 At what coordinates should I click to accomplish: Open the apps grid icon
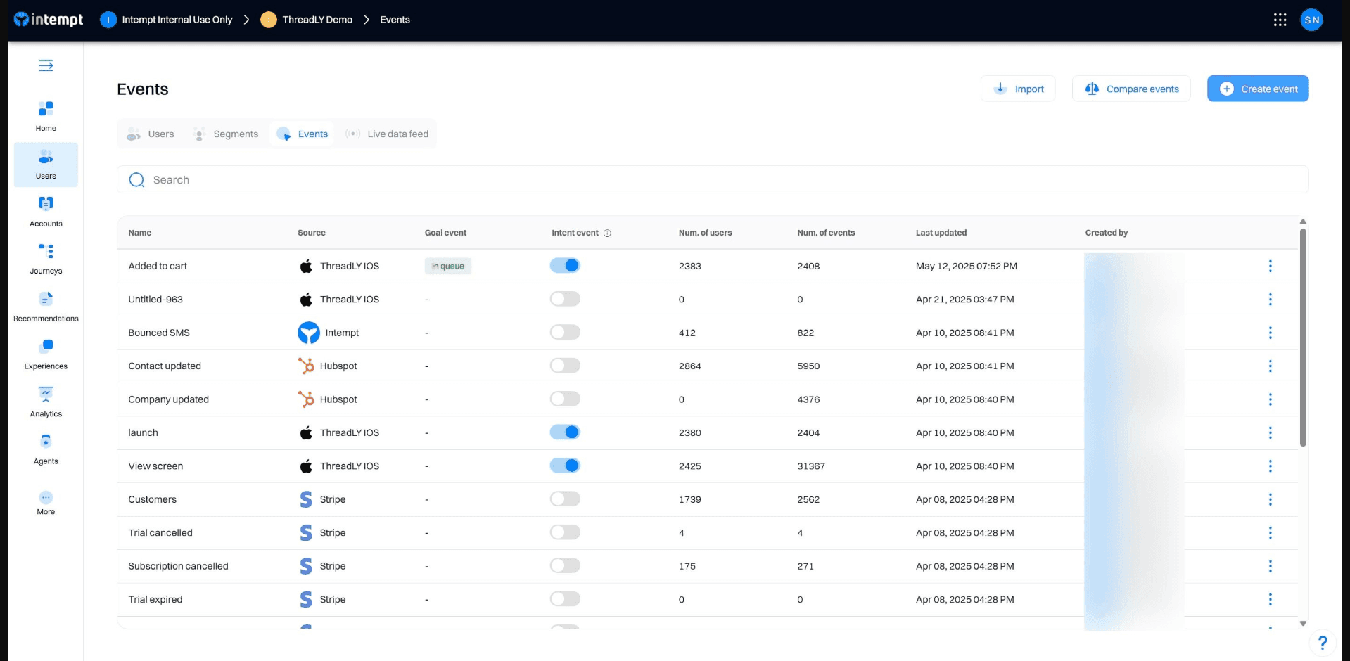coord(1280,20)
